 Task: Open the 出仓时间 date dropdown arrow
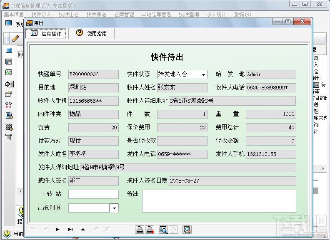[114, 208]
